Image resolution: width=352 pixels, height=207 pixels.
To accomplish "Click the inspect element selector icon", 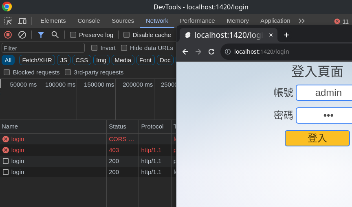I will pyautogui.click(x=8, y=21).
